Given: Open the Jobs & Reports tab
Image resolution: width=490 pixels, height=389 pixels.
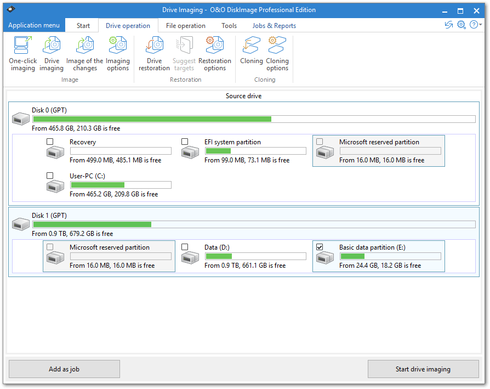Looking at the screenshot, I should click(274, 26).
